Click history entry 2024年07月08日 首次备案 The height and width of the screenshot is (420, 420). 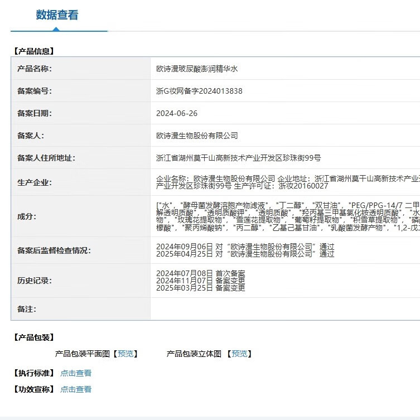click(201, 273)
